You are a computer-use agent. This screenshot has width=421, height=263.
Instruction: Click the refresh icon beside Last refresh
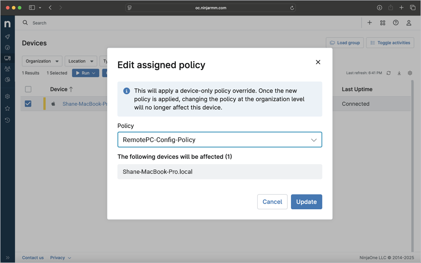coord(388,73)
